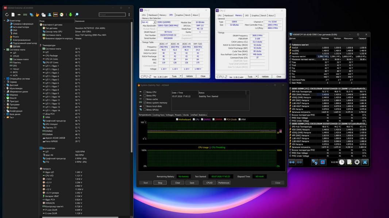Open Tools dropdown arrow in CPU-Z SPD window

pos(181,76)
